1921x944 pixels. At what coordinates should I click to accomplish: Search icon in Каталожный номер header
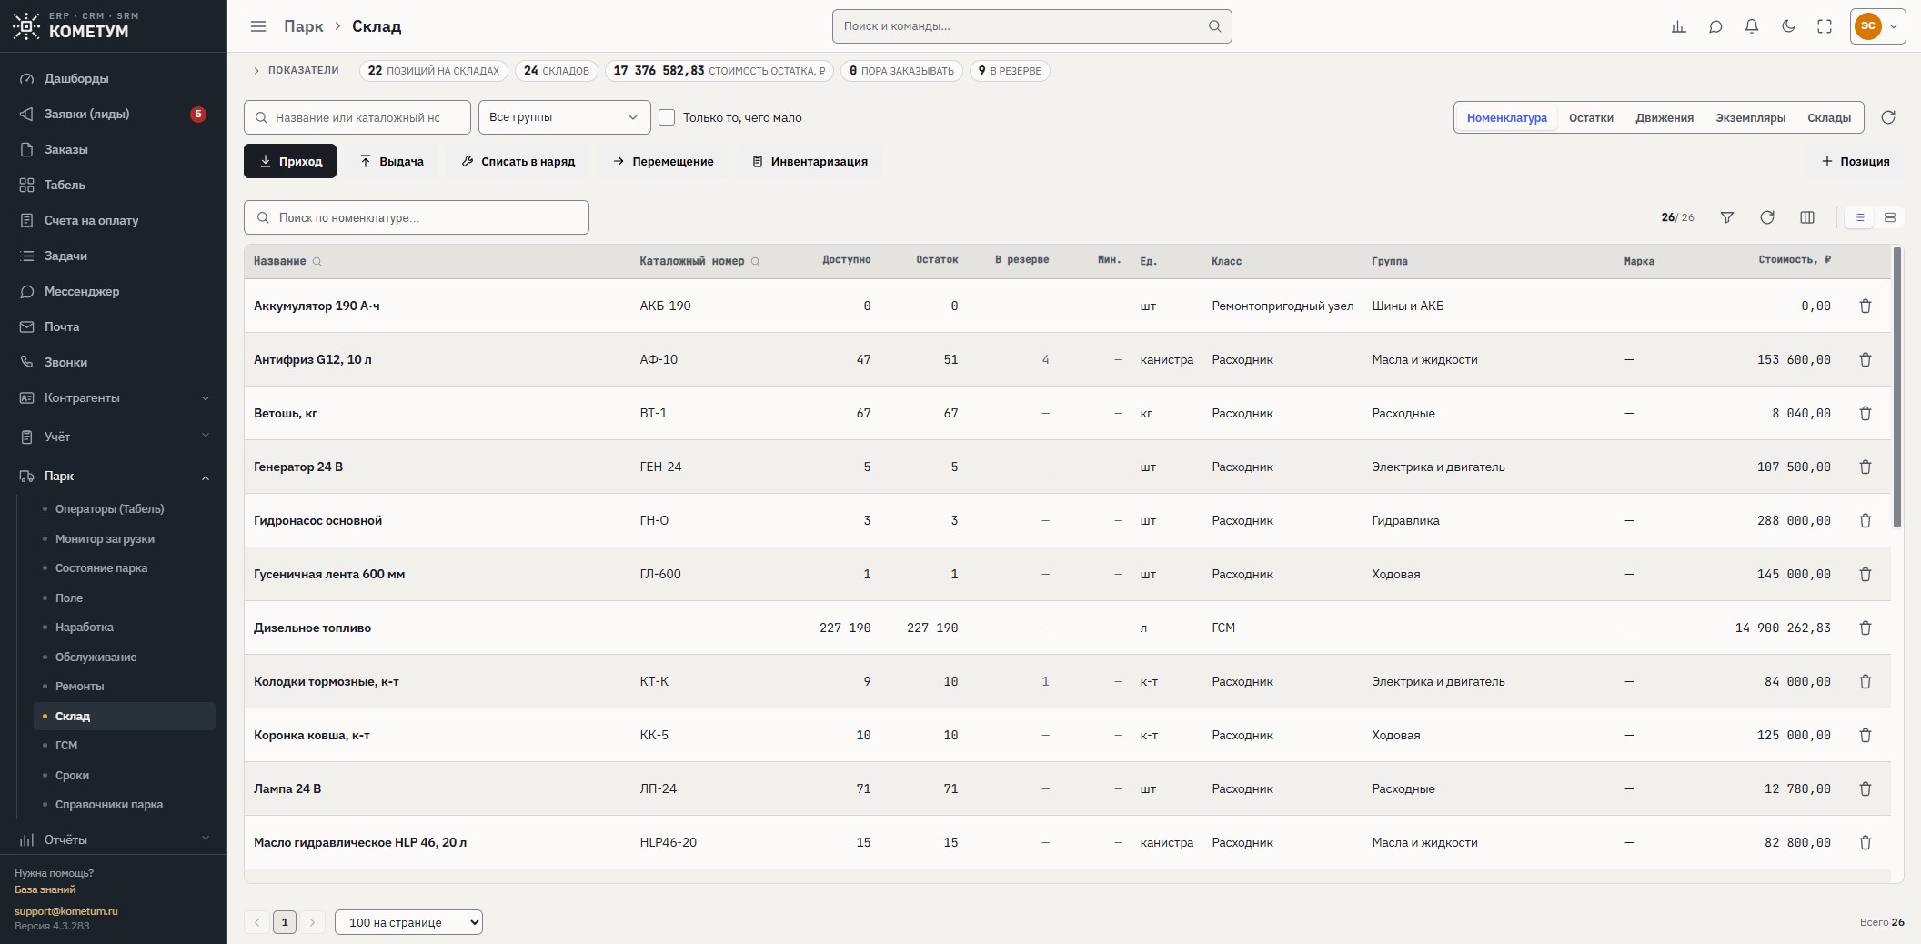click(755, 262)
